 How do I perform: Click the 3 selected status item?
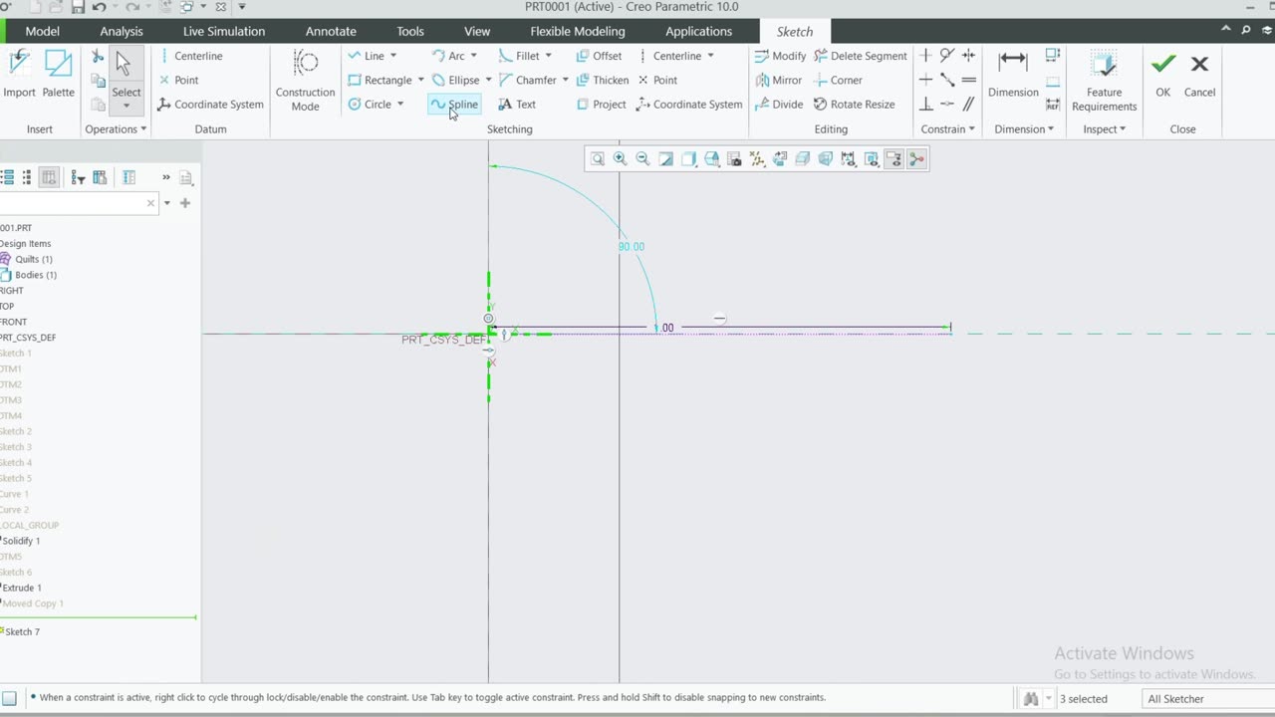click(x=1083, y=699)
